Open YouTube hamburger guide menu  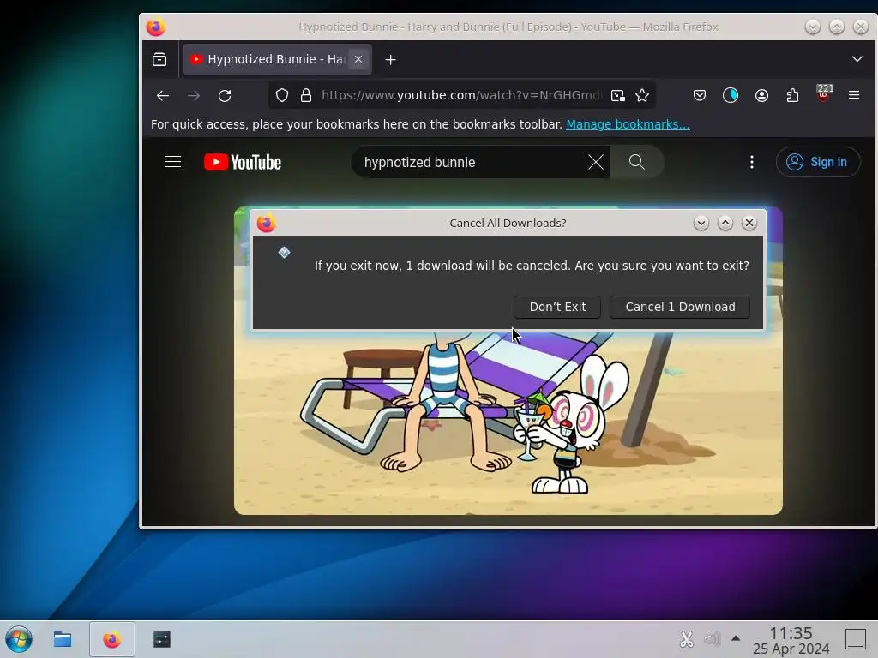point(173,162)
